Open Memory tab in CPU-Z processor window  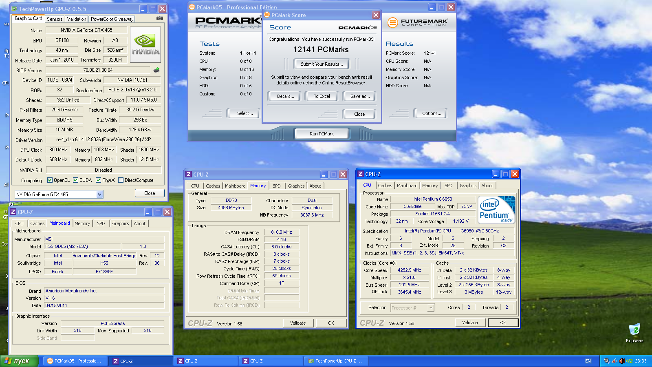[x=430, y=186]
